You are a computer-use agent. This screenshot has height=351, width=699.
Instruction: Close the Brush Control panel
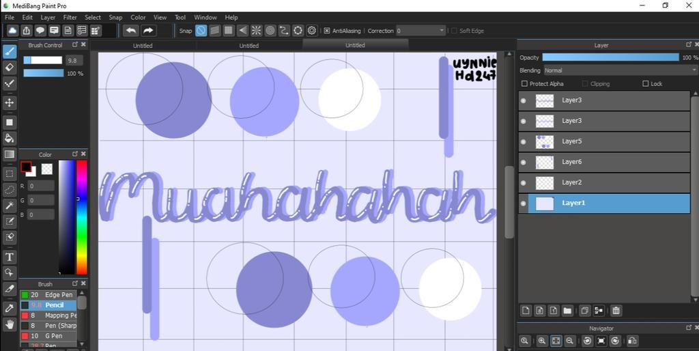(x=83, y=44)
